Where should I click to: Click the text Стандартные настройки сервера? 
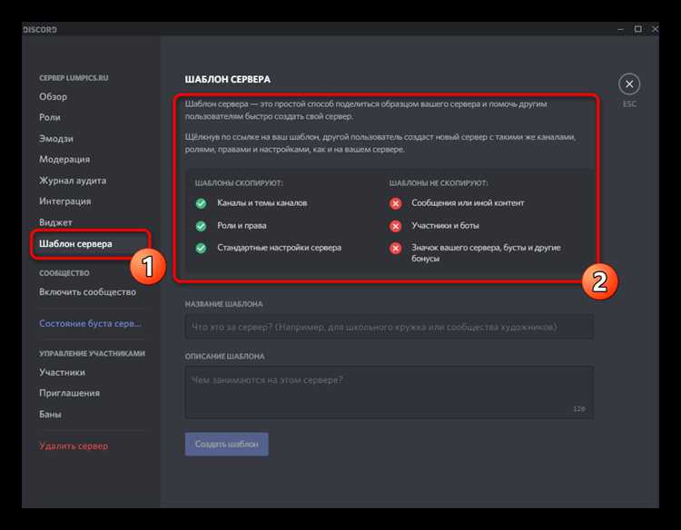[x=280, y=248]
